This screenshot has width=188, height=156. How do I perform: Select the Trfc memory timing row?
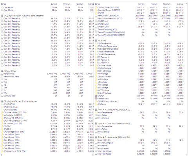point(47,93)
